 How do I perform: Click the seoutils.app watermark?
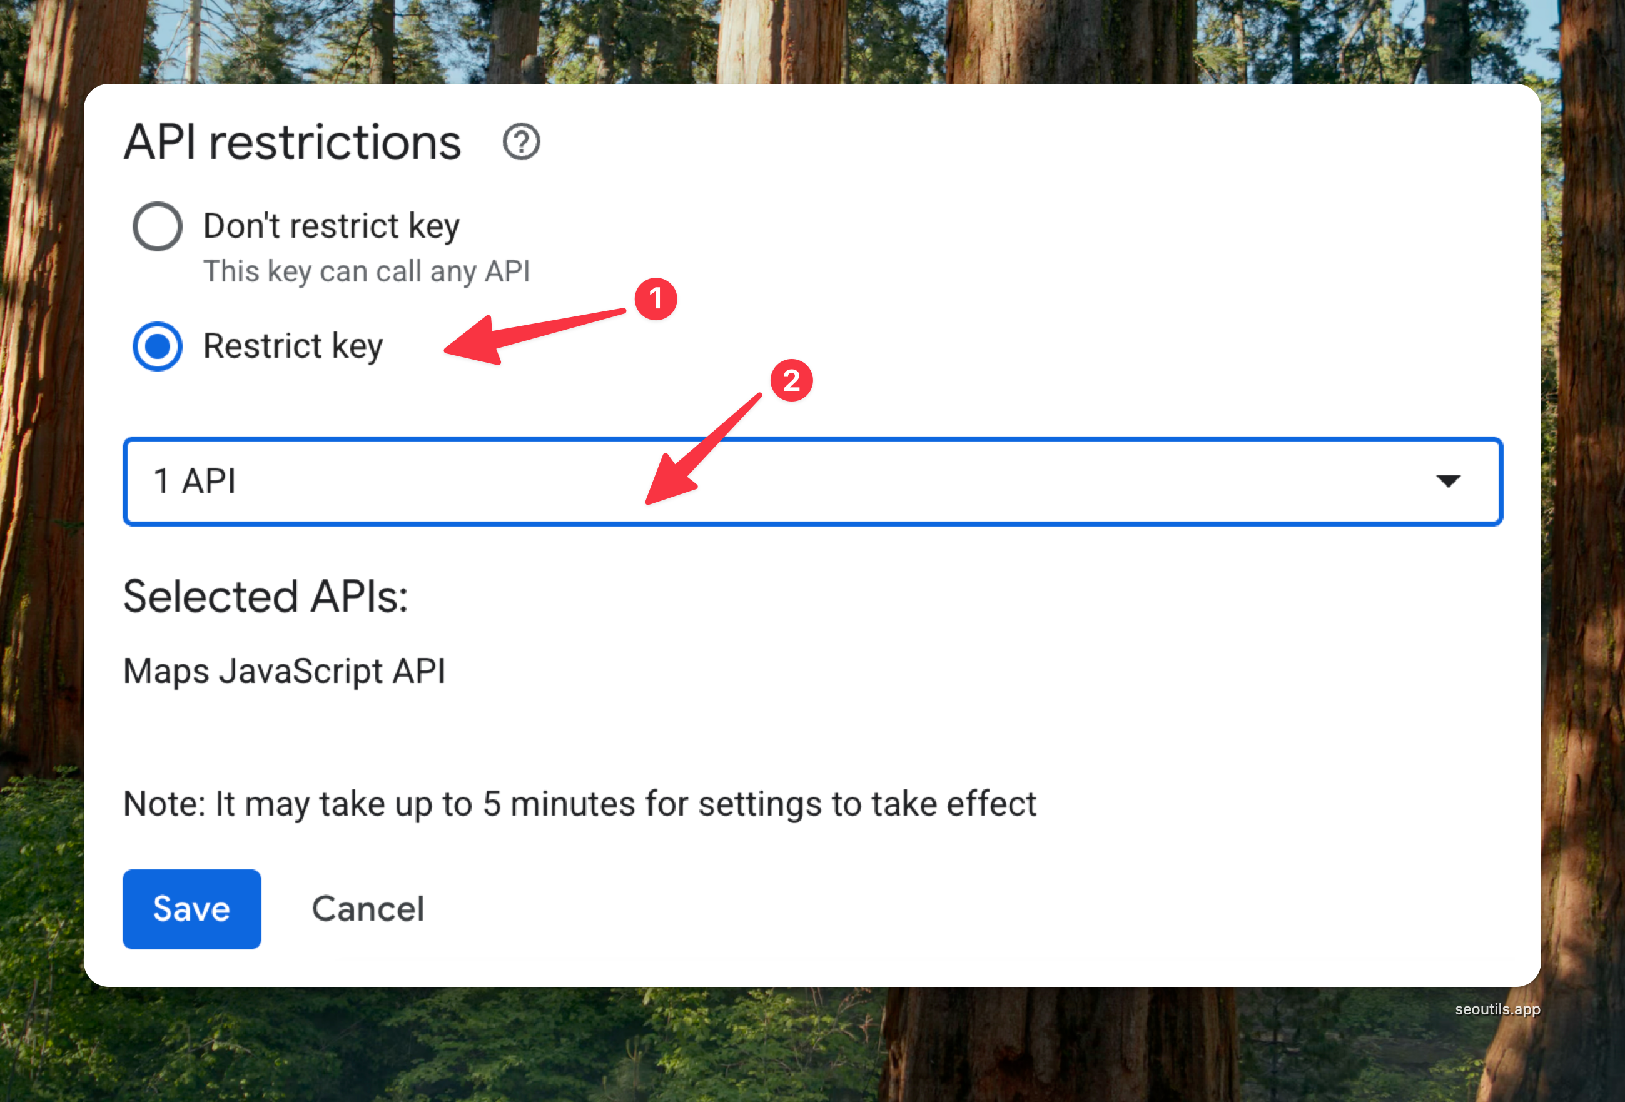coord(1497,1009)
